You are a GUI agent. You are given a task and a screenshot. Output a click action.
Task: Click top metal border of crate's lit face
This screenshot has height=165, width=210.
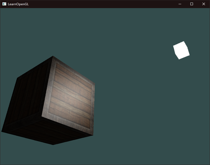74,70
